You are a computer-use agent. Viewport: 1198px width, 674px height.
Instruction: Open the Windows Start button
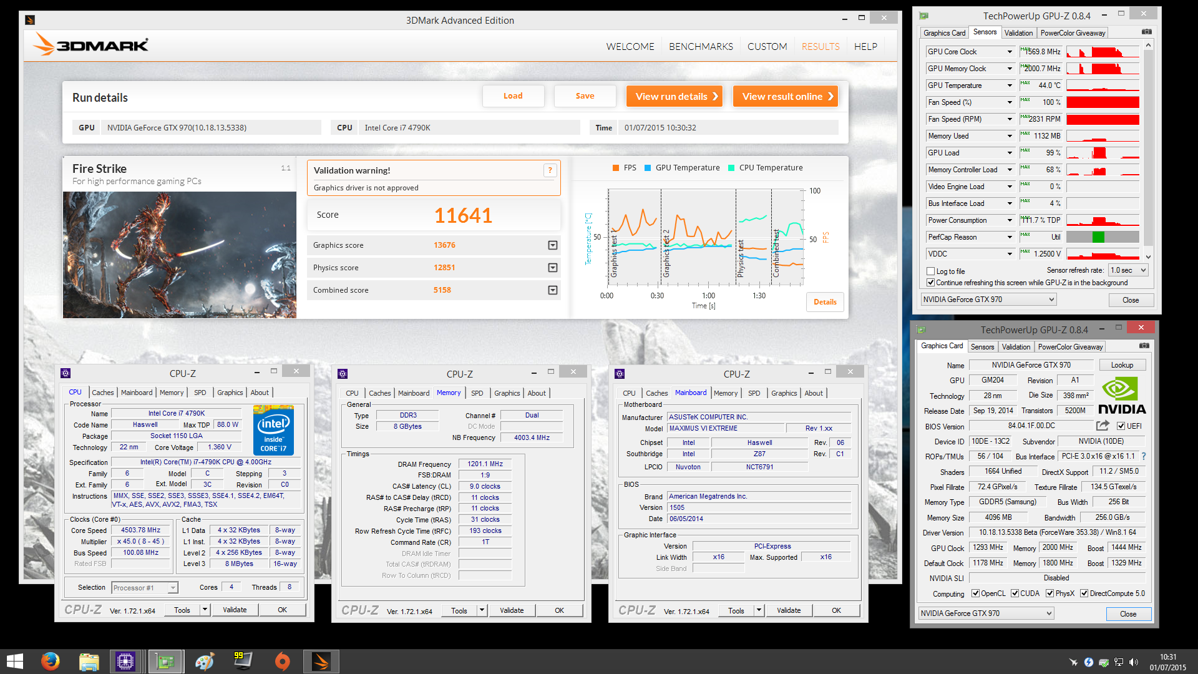[15, 662]
